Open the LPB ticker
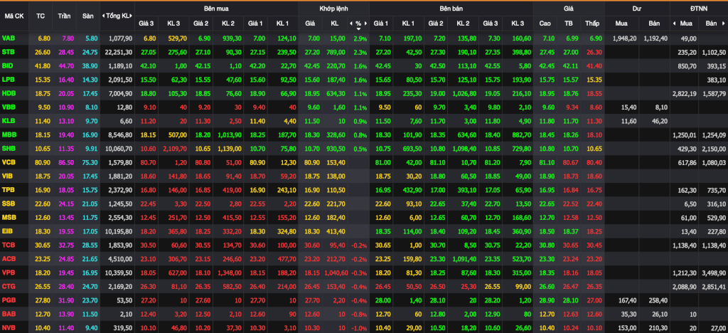Screen dimensions: 728x333 (8, 80)
